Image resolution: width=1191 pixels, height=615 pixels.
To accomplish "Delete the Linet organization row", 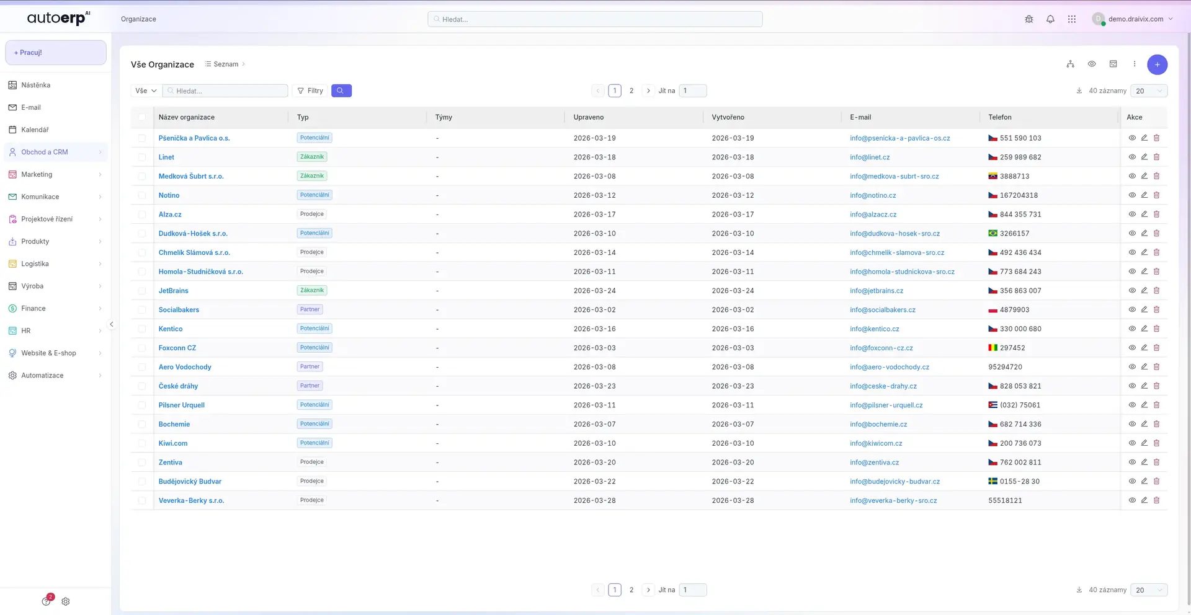I will pos(1156,157).
